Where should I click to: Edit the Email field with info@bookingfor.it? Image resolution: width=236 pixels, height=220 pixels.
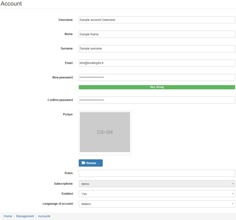point(157,63)
